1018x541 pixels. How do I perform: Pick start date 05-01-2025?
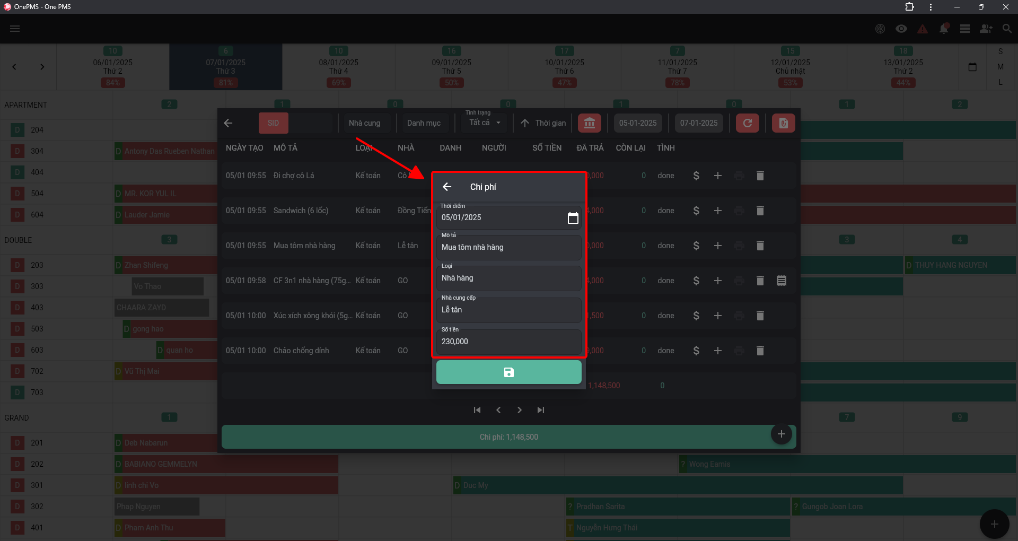pyautogui.click(x=638, y=123)
